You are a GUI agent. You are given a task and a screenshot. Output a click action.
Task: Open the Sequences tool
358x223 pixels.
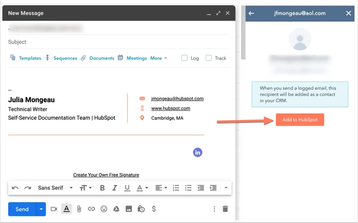(61, 58)
